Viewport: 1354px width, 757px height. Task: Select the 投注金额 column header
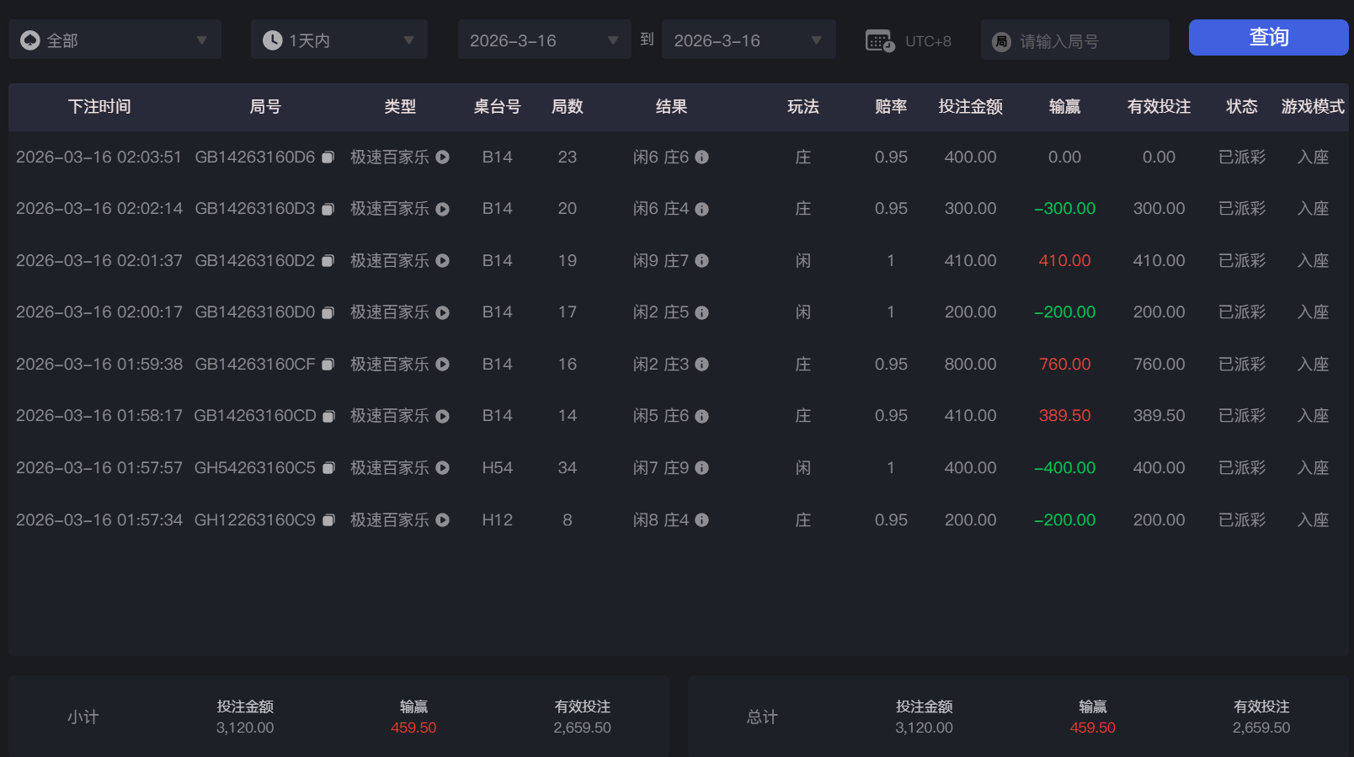point(970,107)
